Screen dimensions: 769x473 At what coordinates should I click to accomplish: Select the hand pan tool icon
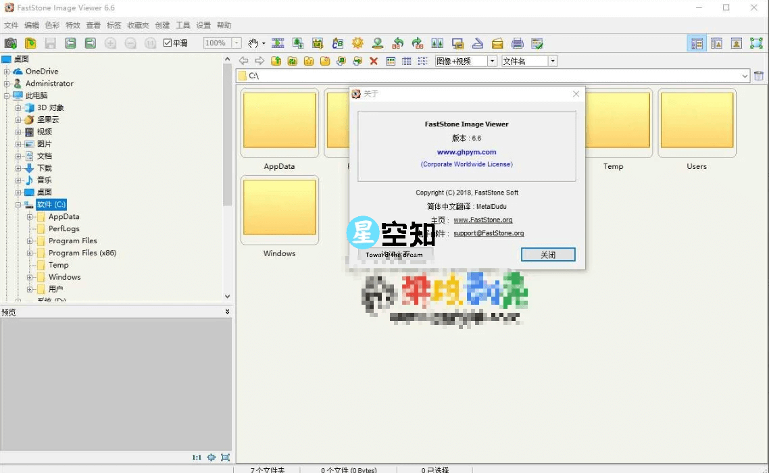click(253, 43)
